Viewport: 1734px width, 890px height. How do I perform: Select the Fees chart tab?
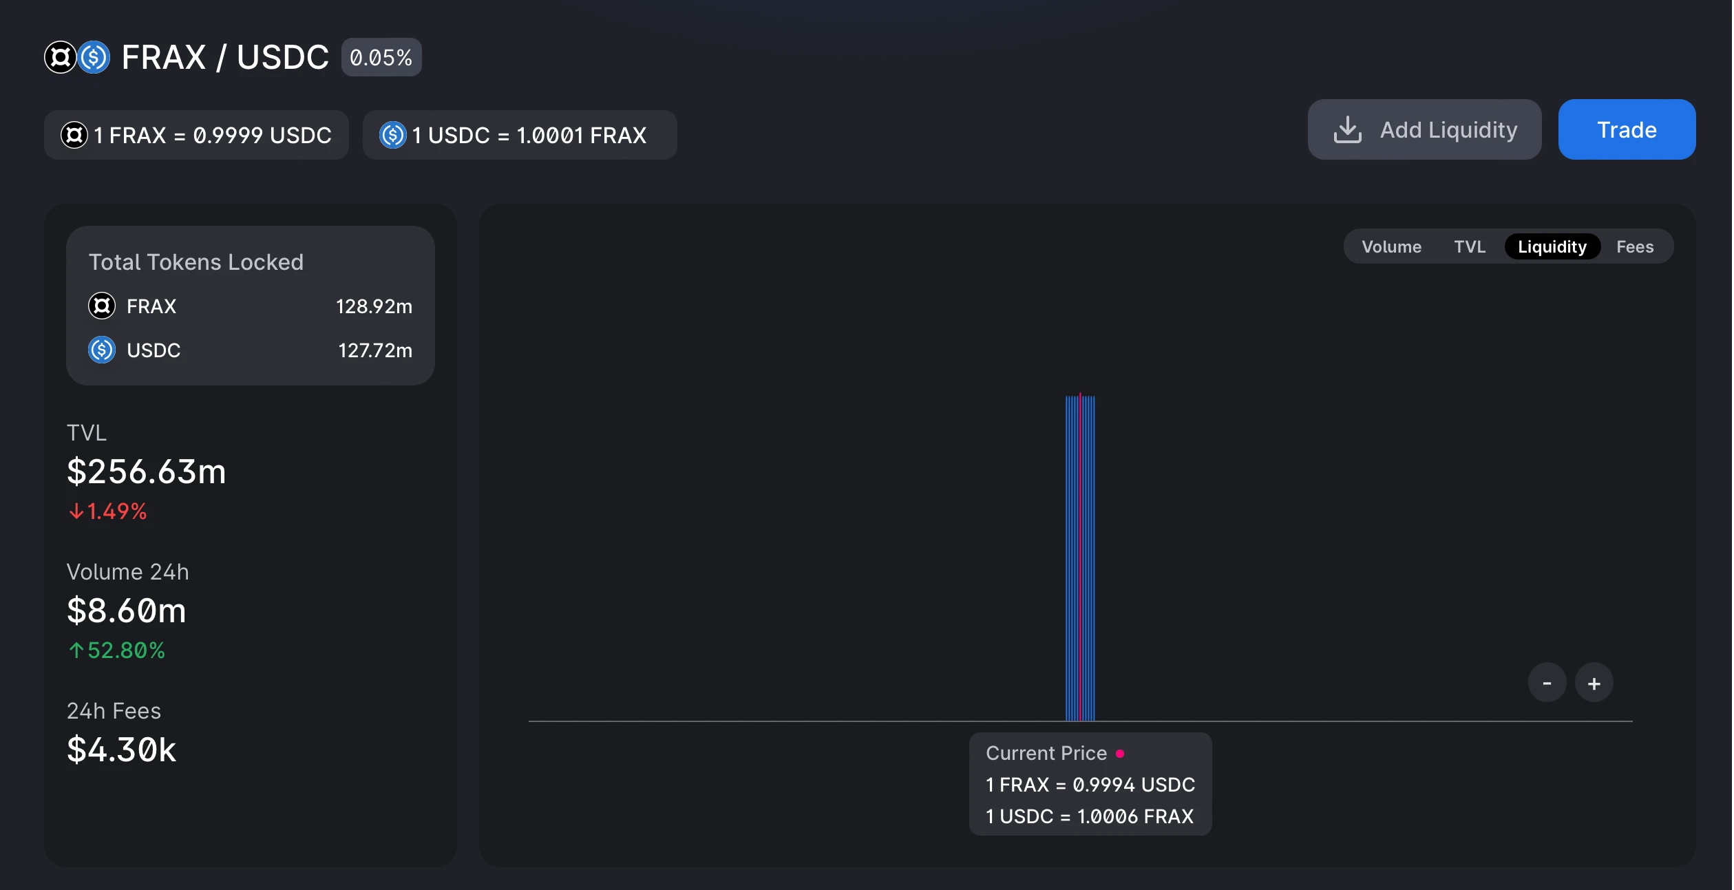(x=1634, y=246)
